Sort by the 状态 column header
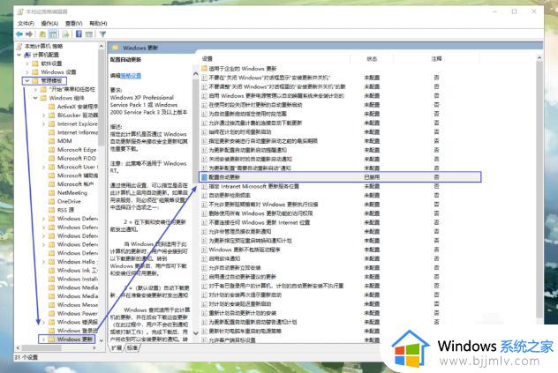The image size is (558, 373). [x=372, y=59]
